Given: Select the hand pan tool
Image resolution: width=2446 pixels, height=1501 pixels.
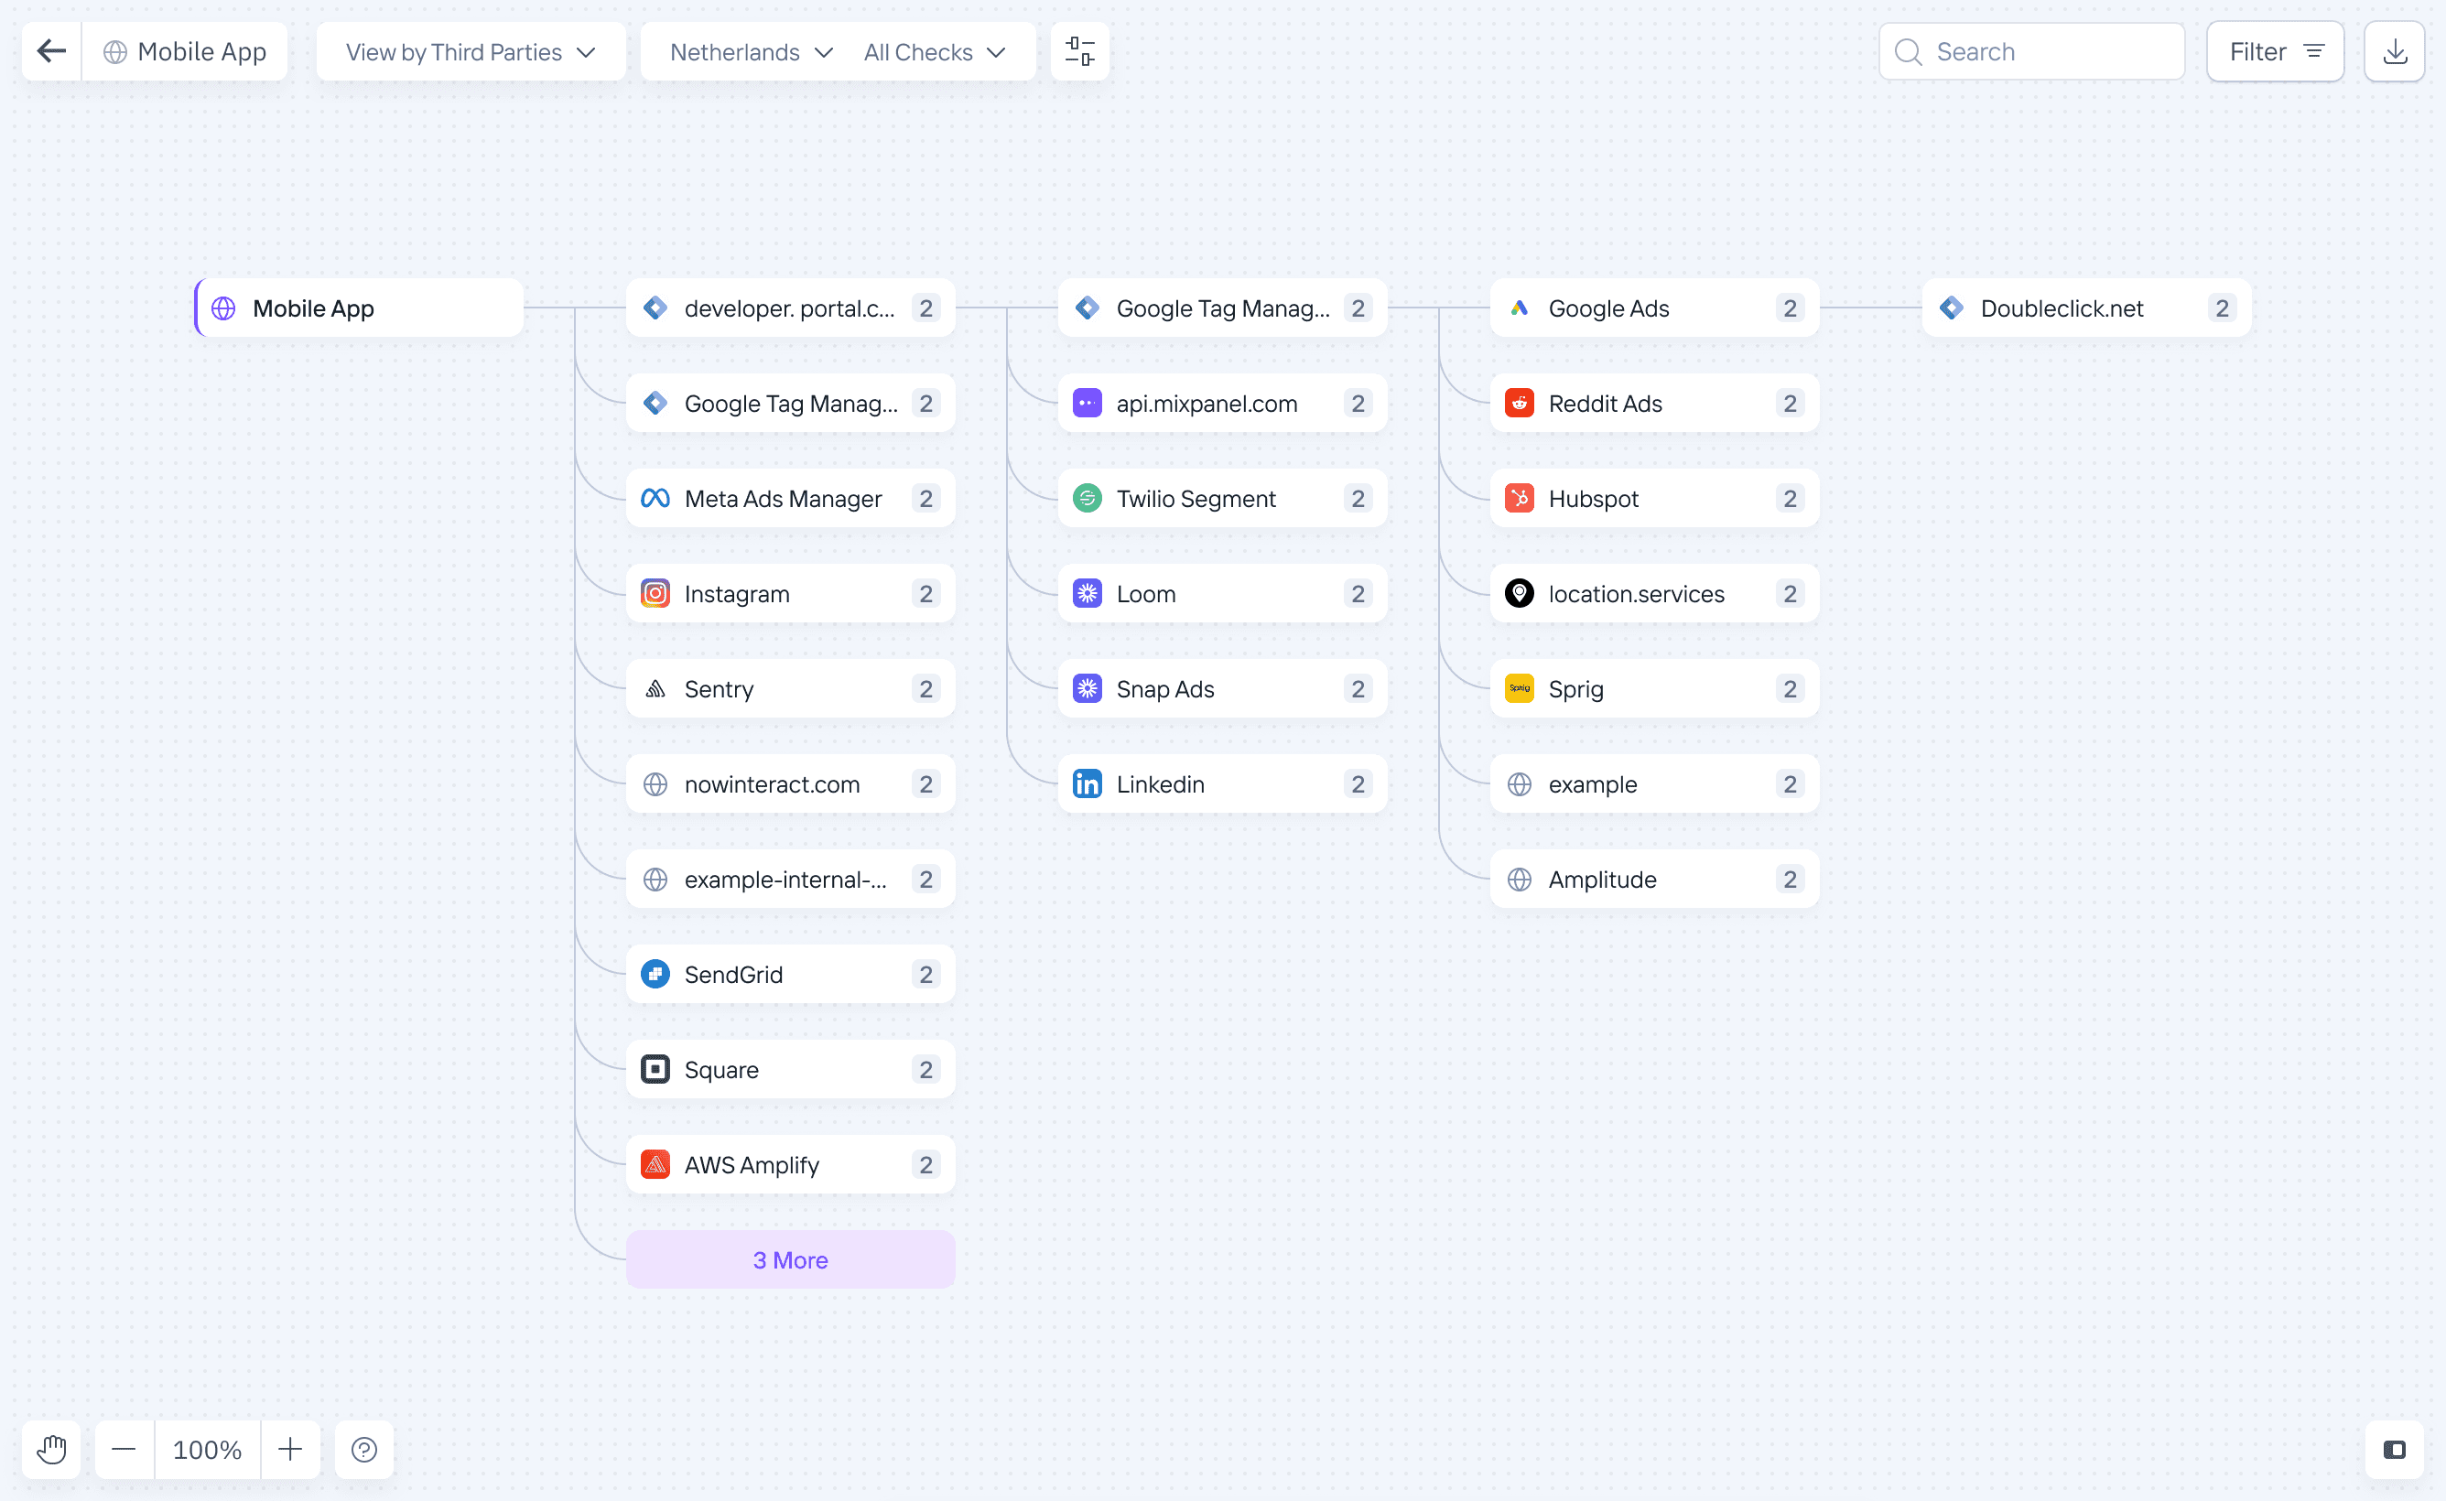Looking at the screenshot, I should [x=51, y=1450].
